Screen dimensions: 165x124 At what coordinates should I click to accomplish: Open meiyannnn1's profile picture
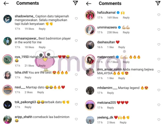[x=90, y=60]
